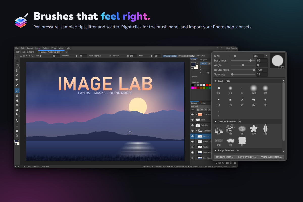Image resolution: width=303 pixels, height=202 pixels.
Task: Hide the Title layer
Action: pyautogui.click(x=192, y=120)
